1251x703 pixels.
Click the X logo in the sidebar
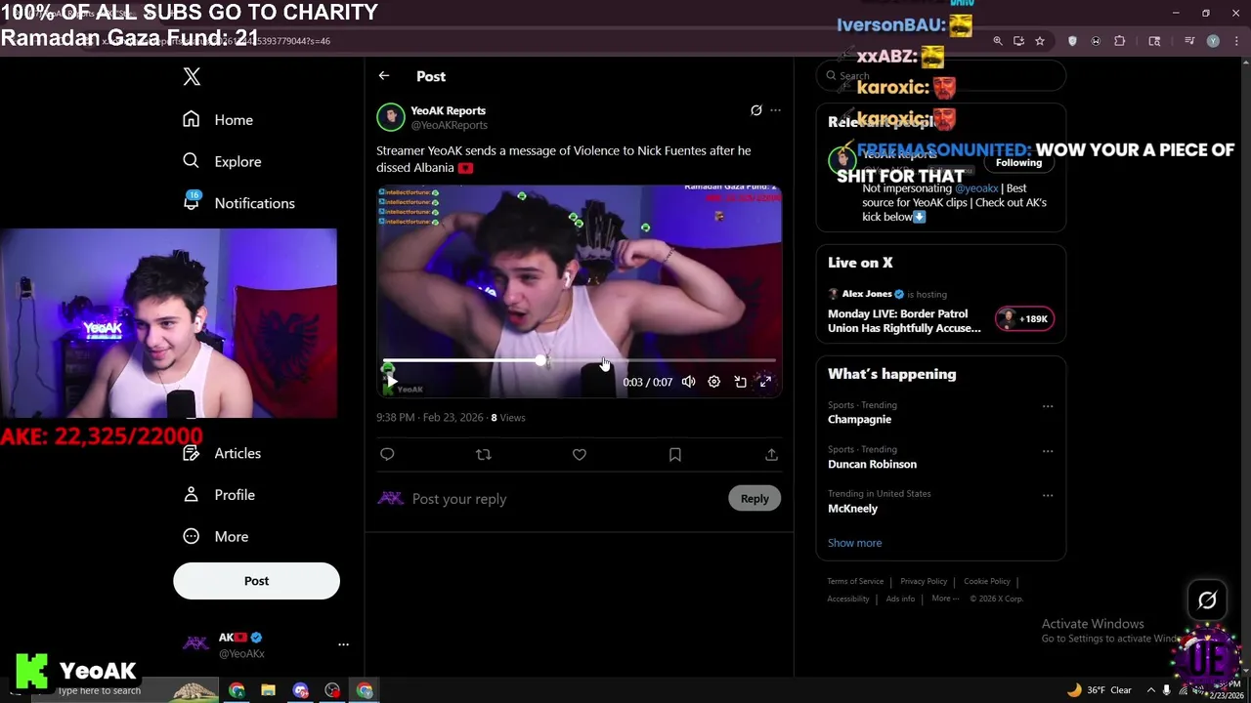click(192, 76)
